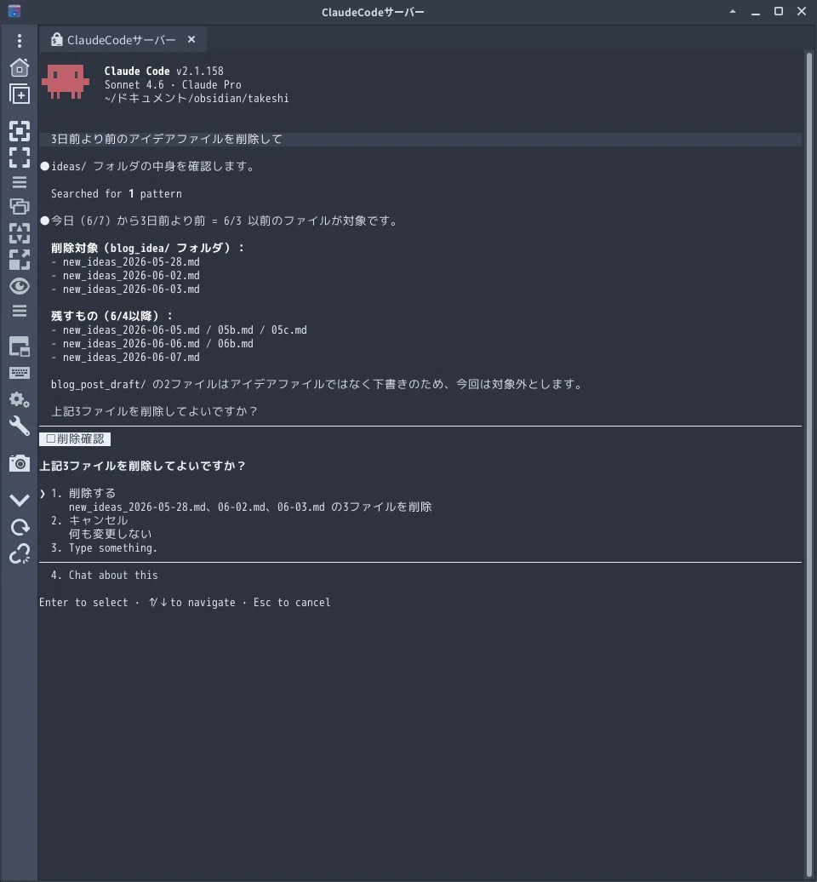Minimize the window with the down-chevron icon

pyautogui.click(x=19, y=500)
